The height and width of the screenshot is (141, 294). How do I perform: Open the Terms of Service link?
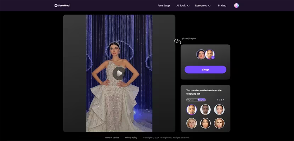click(112, 137)
